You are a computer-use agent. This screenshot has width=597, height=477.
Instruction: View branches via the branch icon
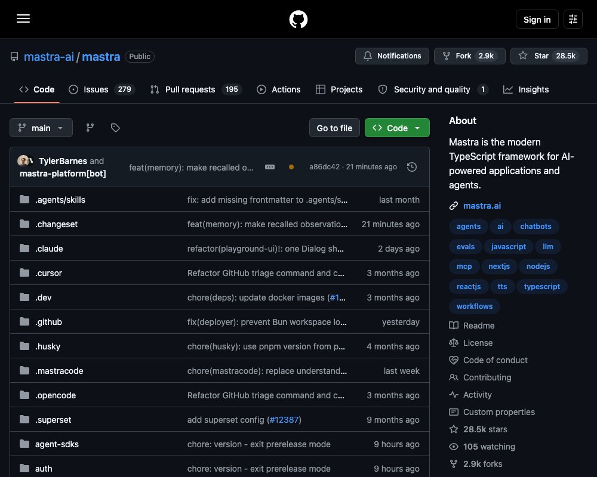(x=90, y=128)
